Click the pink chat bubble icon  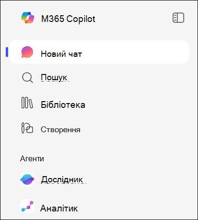point(27,52)
